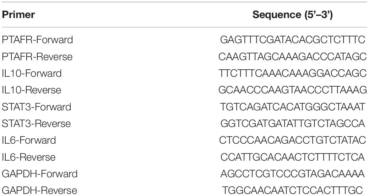Select the GAPDH-Forward primer label
The image size is (369, 196).
pyautogui.click(x=40, y=174)
